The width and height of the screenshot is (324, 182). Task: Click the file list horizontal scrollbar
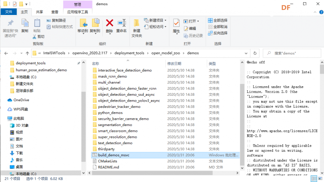tap(152, 173)
